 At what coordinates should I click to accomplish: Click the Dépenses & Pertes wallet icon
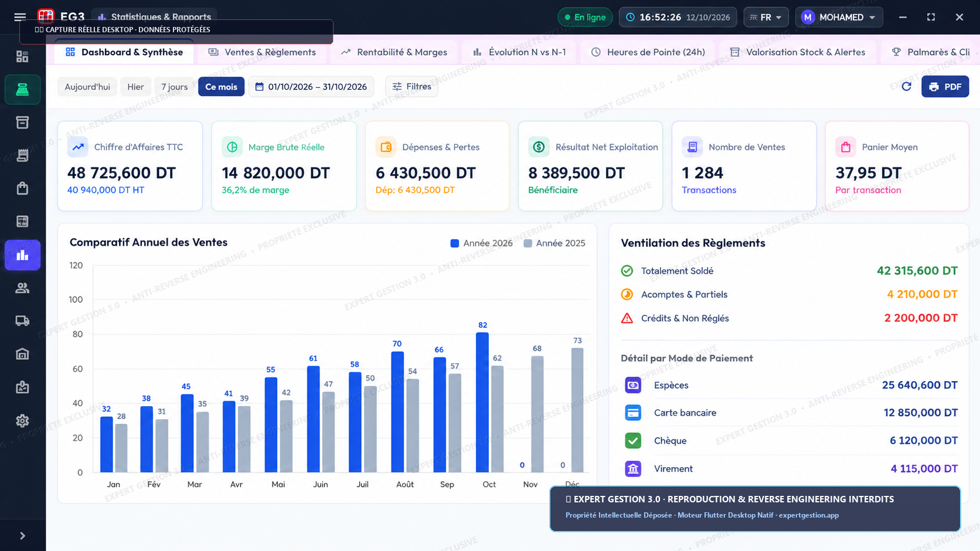click(386, 147)
